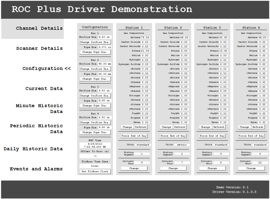Refresh Station 2 gas composition

[179, 127]
